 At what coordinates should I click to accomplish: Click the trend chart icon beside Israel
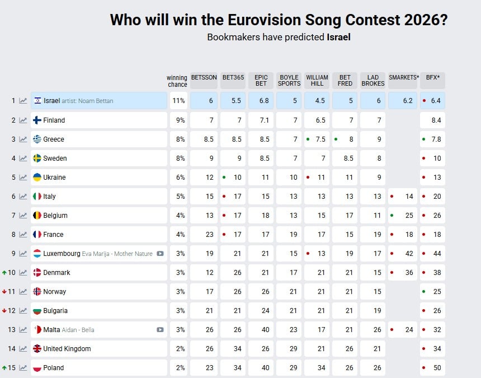click(23, 101)
